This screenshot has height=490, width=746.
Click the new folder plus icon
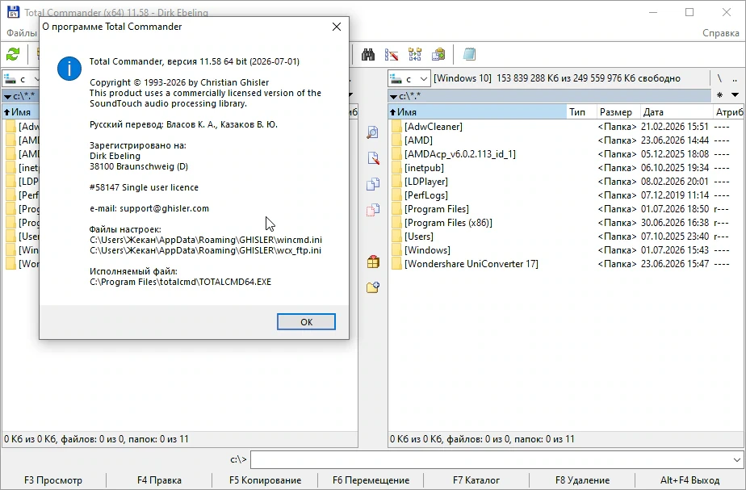pos(373,287)
